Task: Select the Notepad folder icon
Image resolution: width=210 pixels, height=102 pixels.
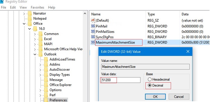Action: (30, 18)
